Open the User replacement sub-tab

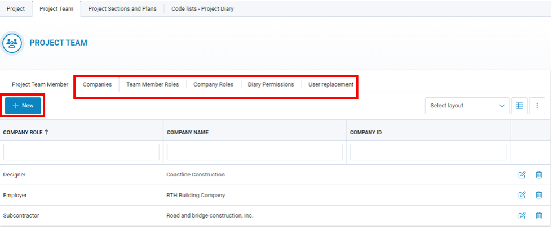[x=331, y=84]
